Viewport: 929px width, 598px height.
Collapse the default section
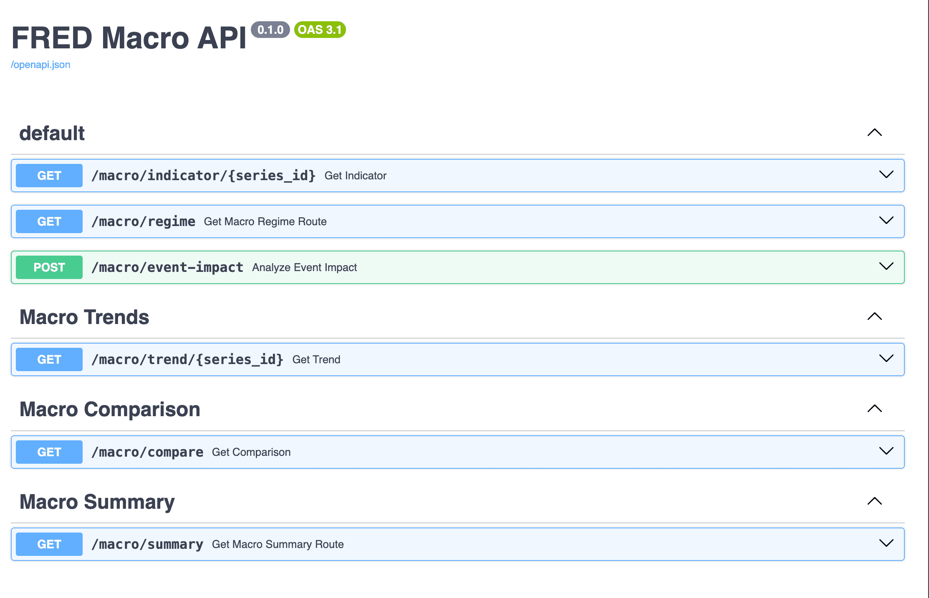click(x=875, y=133)
